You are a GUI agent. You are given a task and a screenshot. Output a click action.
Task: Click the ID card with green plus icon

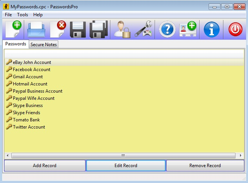pos(188,29)
